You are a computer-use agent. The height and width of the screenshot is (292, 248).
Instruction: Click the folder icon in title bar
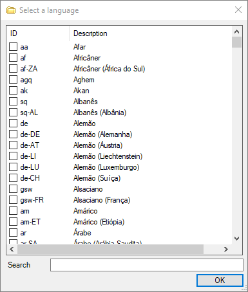point(11,10)
